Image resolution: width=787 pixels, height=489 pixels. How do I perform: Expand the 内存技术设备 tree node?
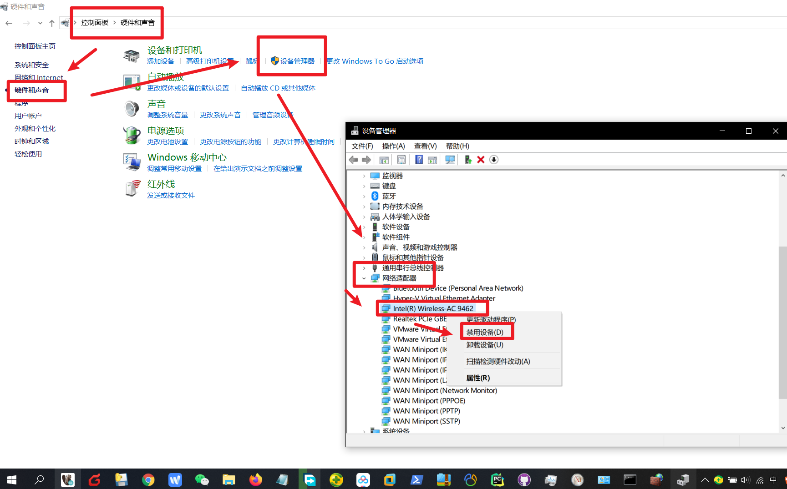(364, 206)
